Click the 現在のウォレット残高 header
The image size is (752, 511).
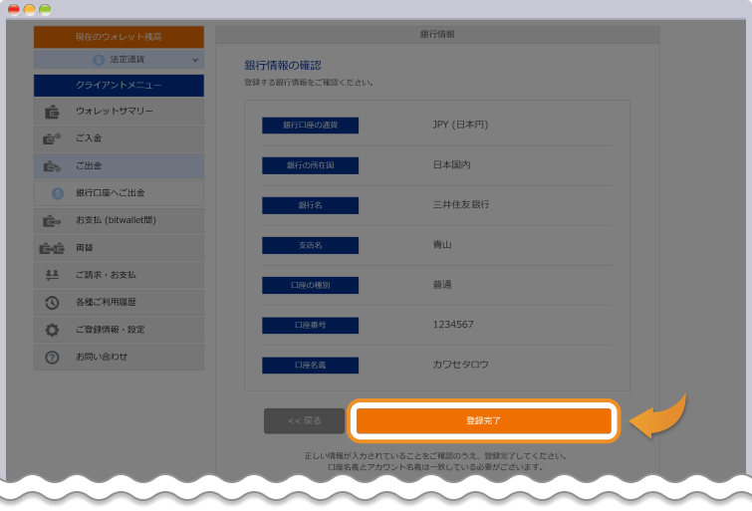pos(119,37)
